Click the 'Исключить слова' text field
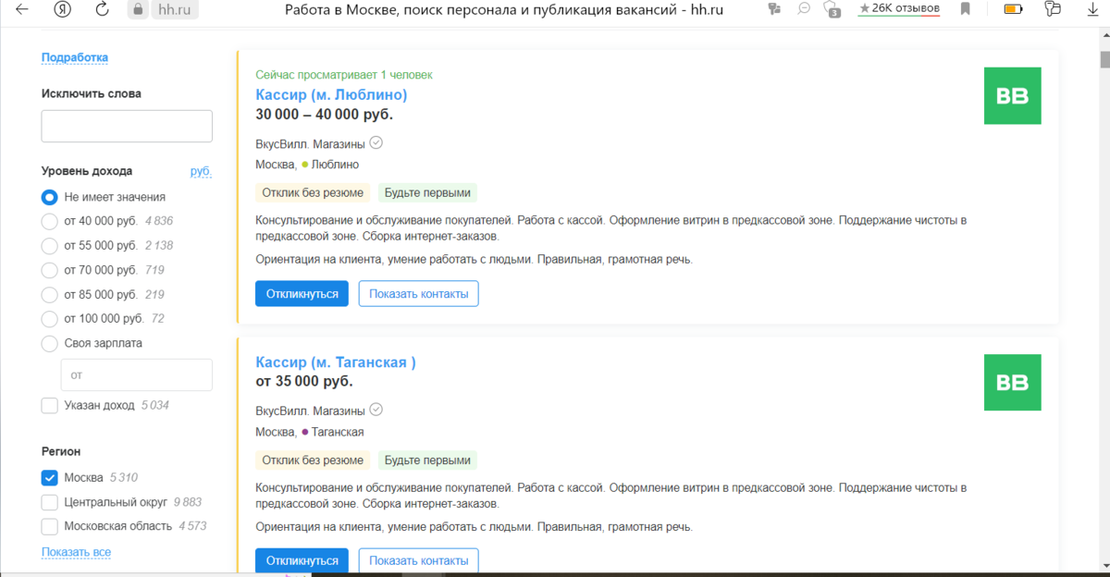 point(127,126)
